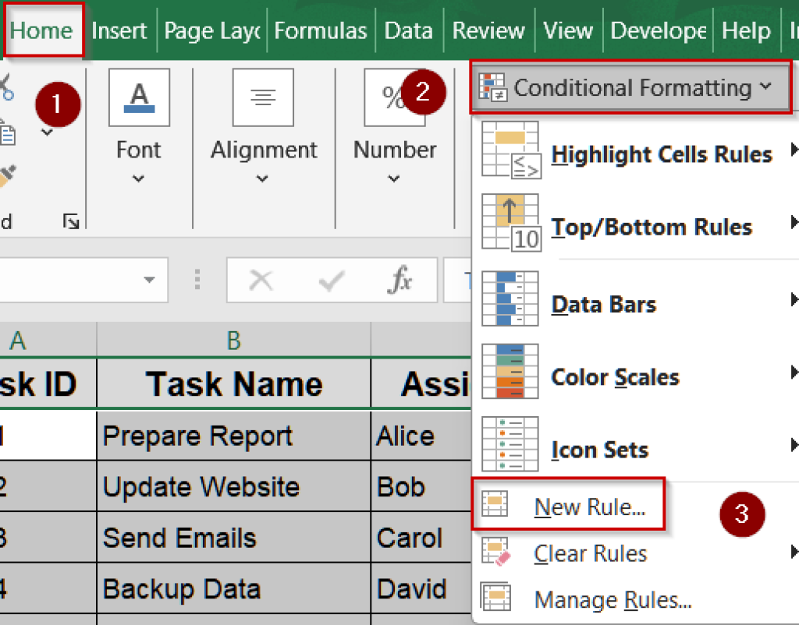Open the Developer tab
Image resolution: width=799 pixels, height=625 pixels.
coord(658,30)
